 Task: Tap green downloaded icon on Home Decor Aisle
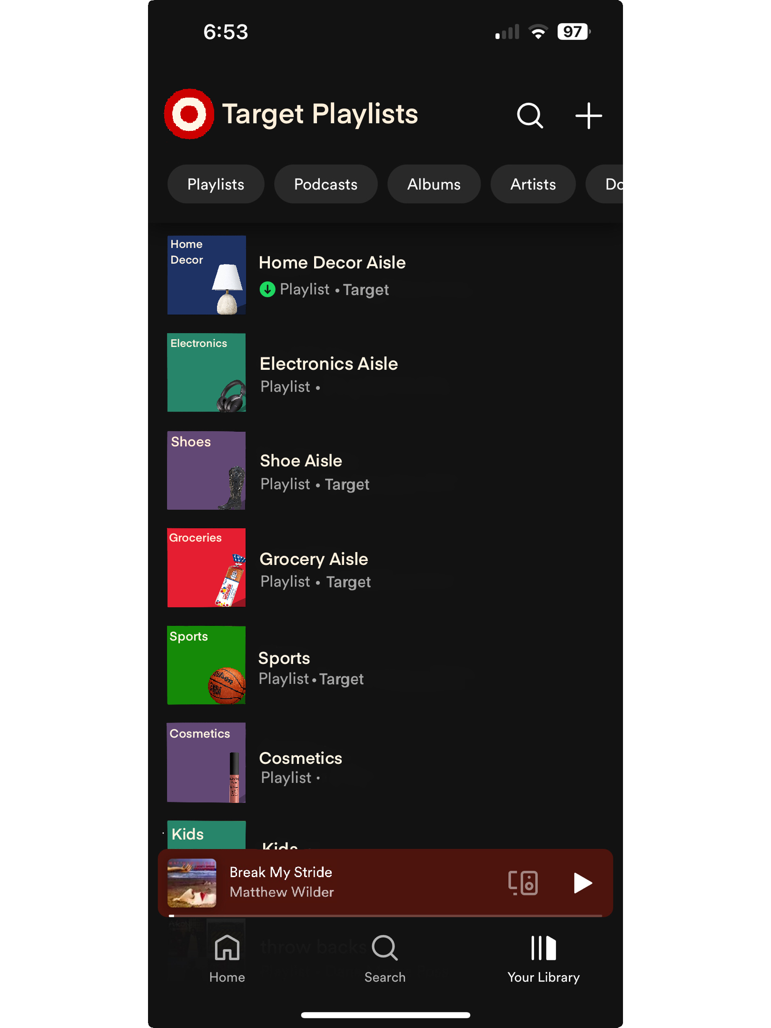267,289
